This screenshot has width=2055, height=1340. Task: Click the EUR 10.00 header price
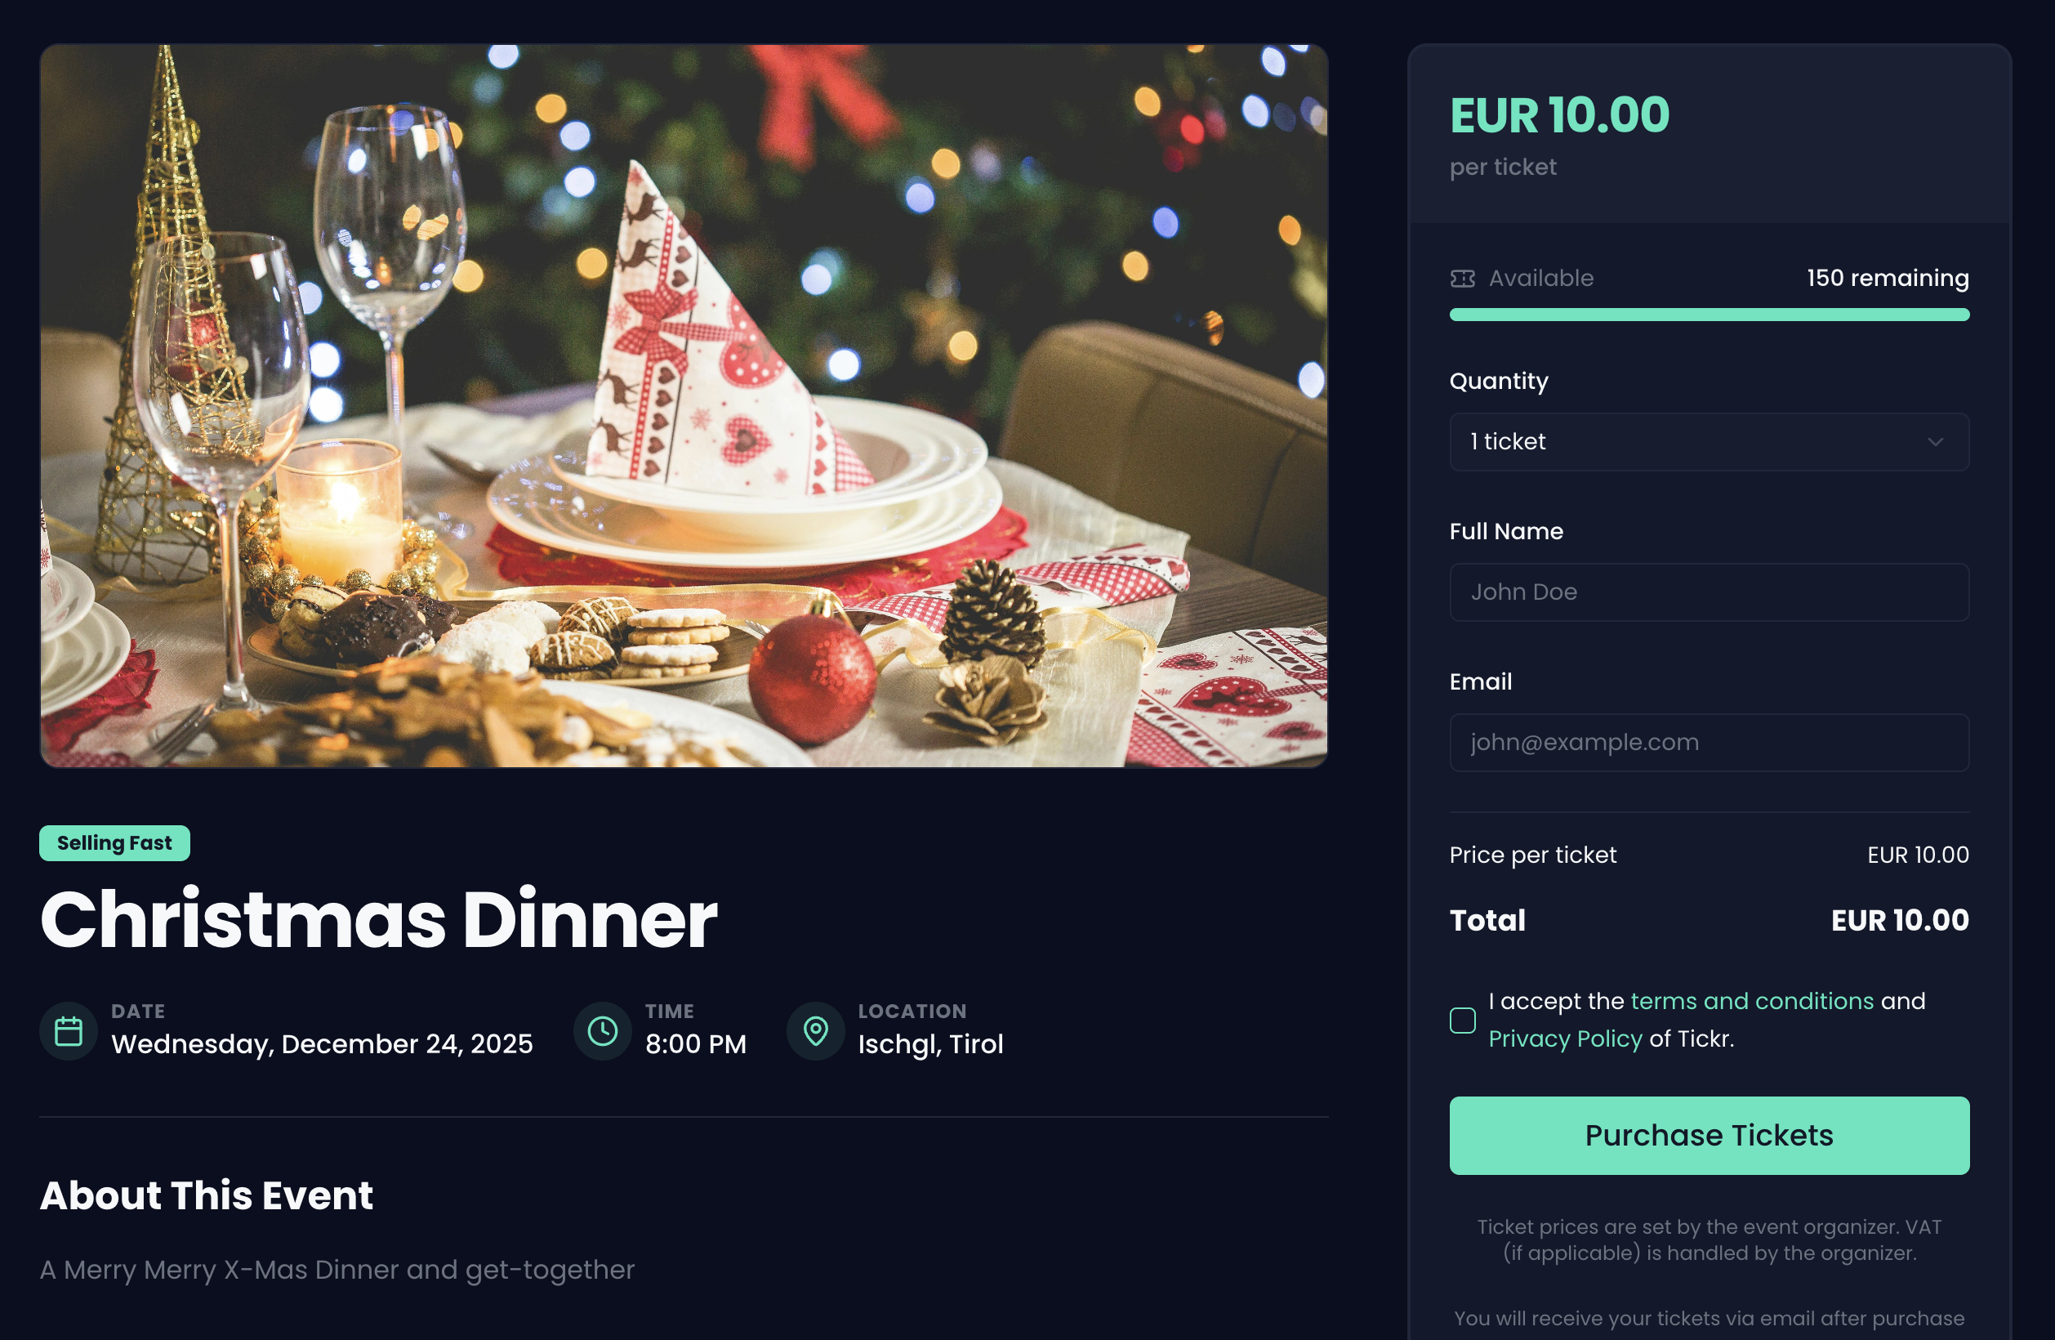click(x=1559, y=115)
